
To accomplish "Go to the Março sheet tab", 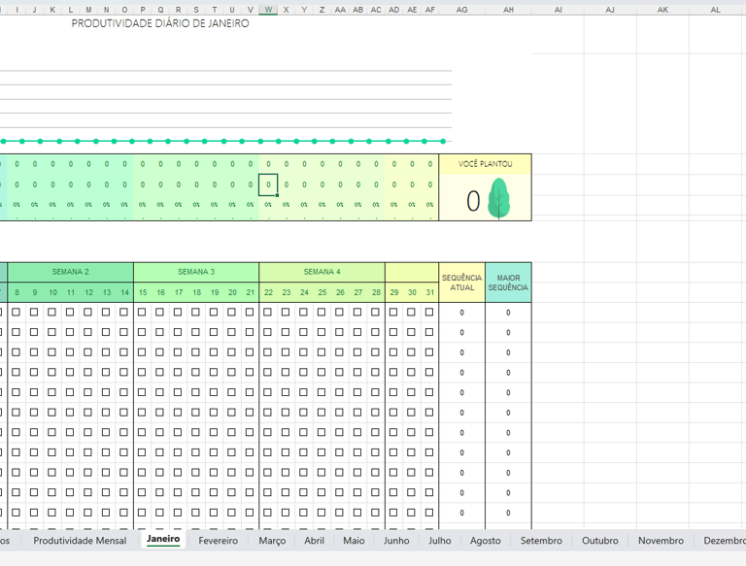I will click(x=272, y=541).
